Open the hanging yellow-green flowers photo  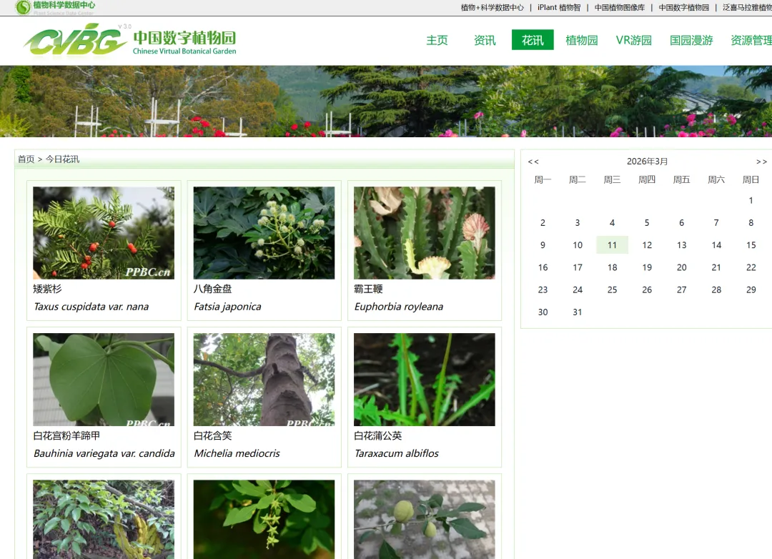[x=264, y=520]
